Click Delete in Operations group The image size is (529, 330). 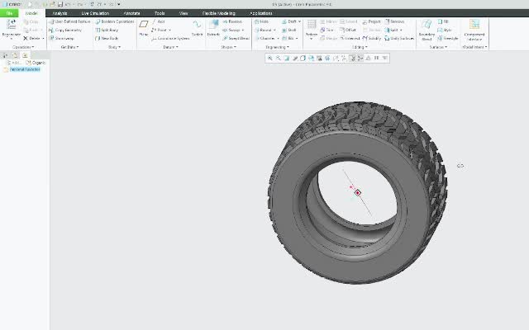point(31,39)
